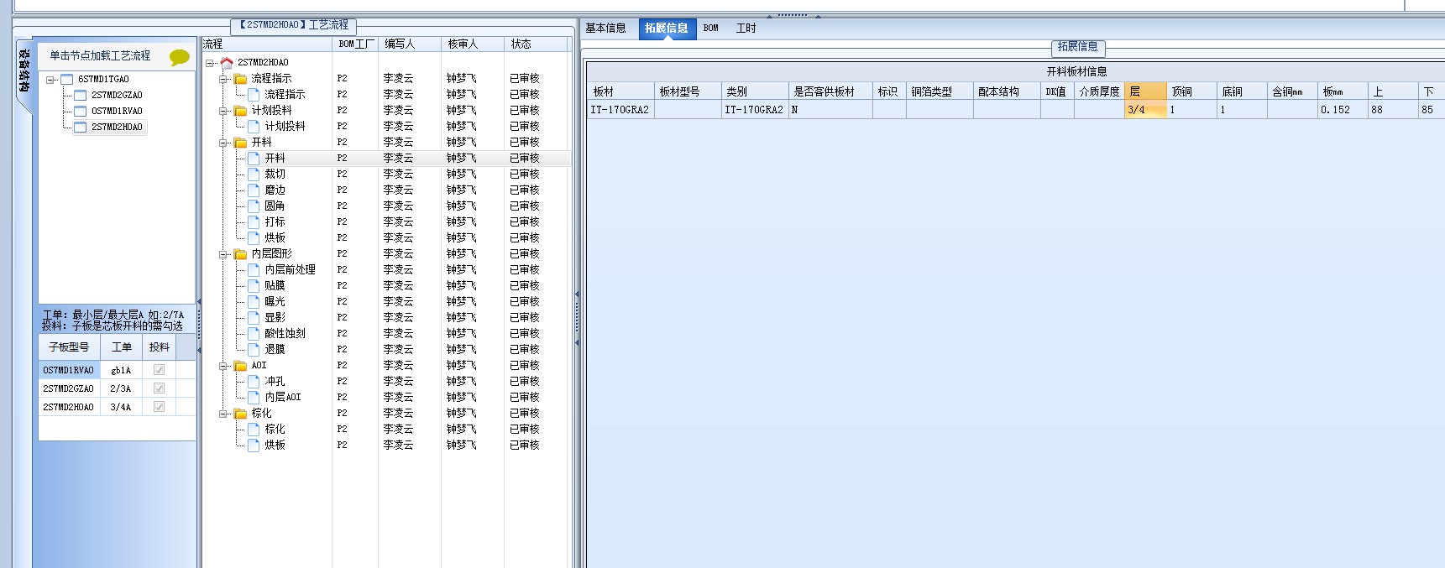
Task: Click the document icon of 曝光 step
Action: [254, 301]
